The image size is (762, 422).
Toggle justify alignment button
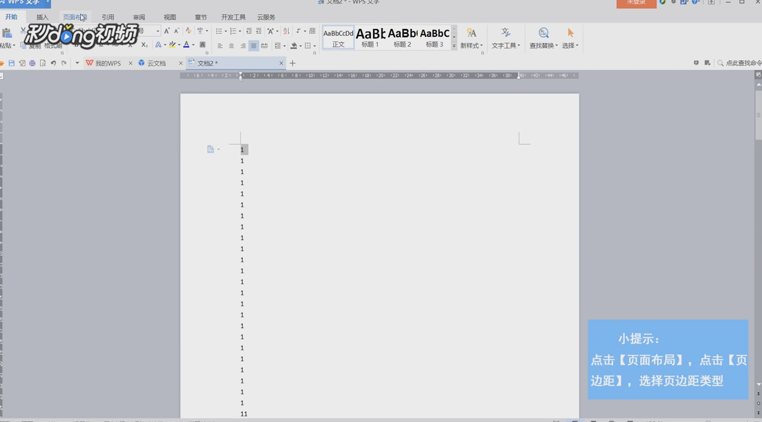pos(254,46)
